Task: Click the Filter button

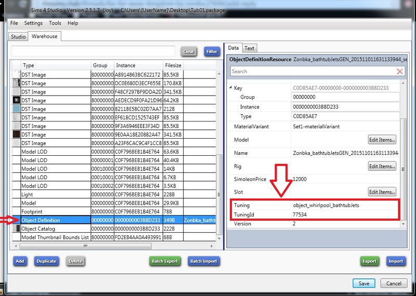Action: 212,51
